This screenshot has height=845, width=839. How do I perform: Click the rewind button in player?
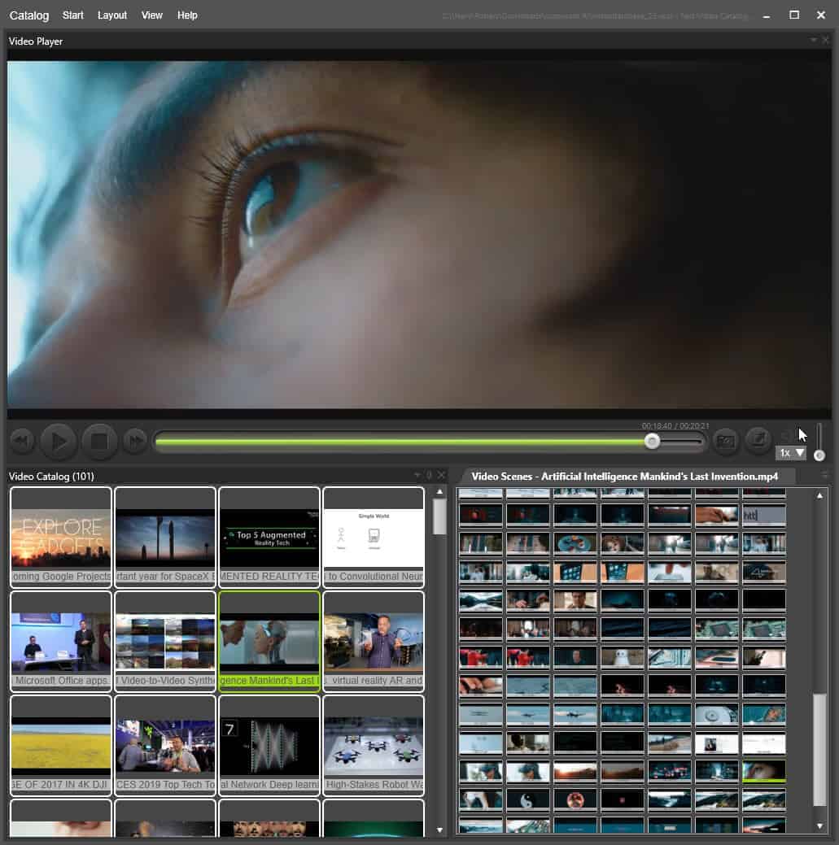click(22, 442)
